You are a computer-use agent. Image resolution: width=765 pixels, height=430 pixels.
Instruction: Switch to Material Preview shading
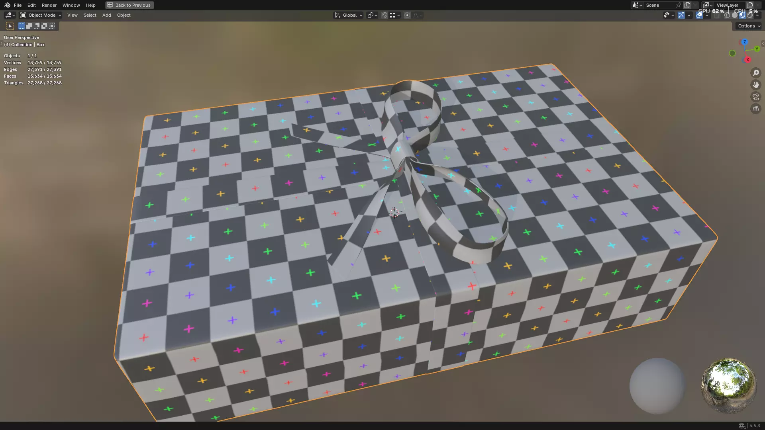point(742,15)
